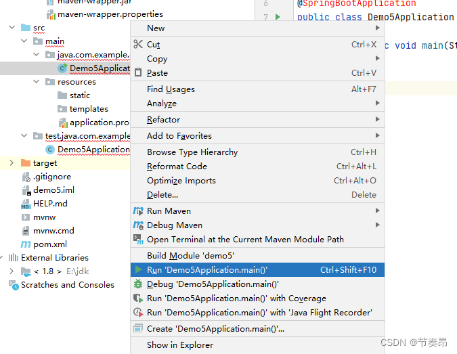Collapse the resources folder
The height and width of the screenshot is (354, 457).
coord(37,81)
